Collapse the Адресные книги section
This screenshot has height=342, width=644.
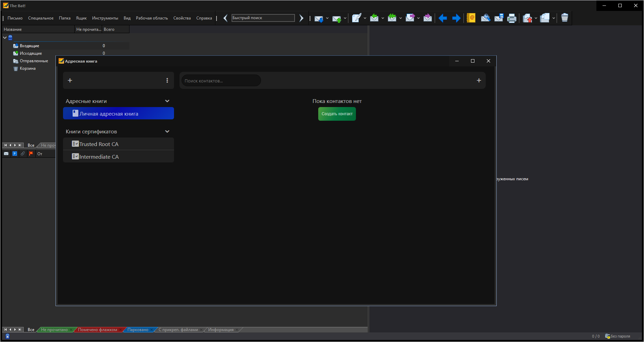coord(167,101)
